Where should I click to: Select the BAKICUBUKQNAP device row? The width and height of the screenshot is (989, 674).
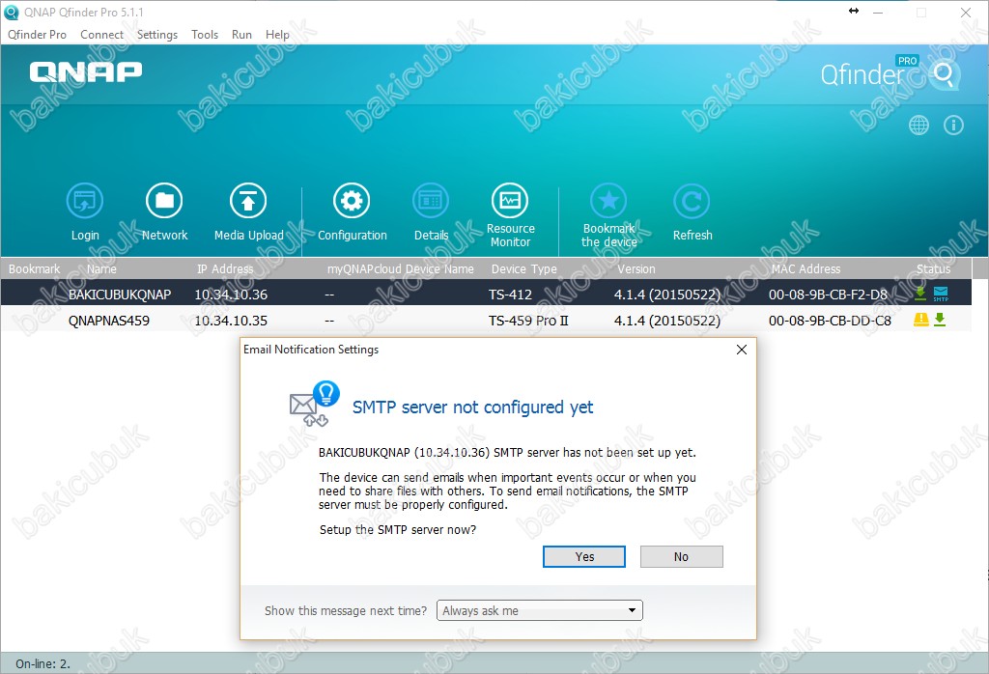(x=486, y=294)
